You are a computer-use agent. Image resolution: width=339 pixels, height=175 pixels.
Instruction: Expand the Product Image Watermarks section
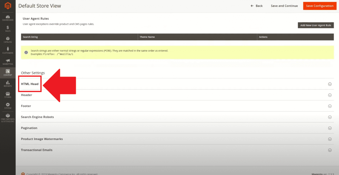pos(330,139)
